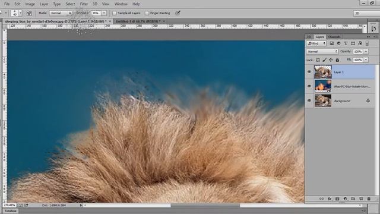Open the Window menu
The width and height of the screenshot is (380, 214).
click(x=121, y=4)
